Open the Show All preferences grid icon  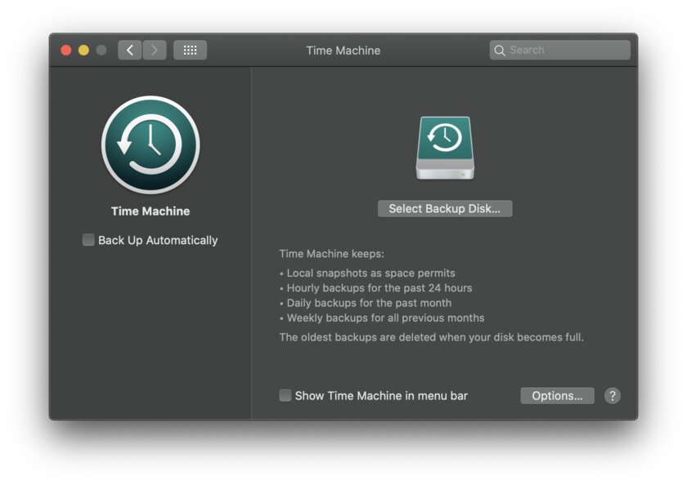pos(191,50)
